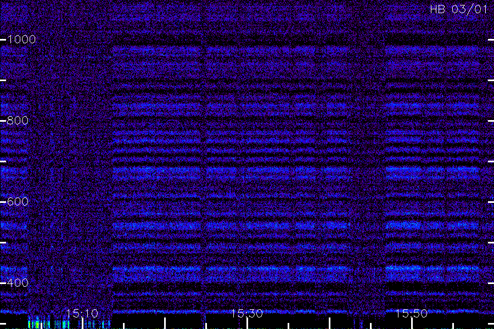Click the 15:30 time label

tap(246, 313)
